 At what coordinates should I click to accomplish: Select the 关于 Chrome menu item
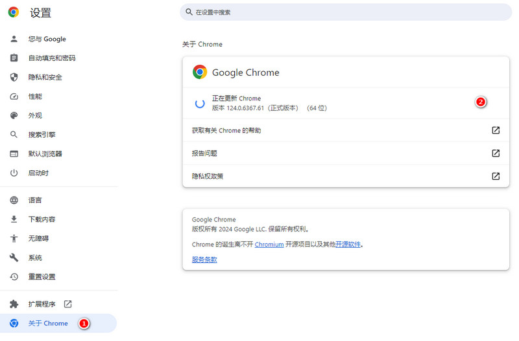[59, 323]
